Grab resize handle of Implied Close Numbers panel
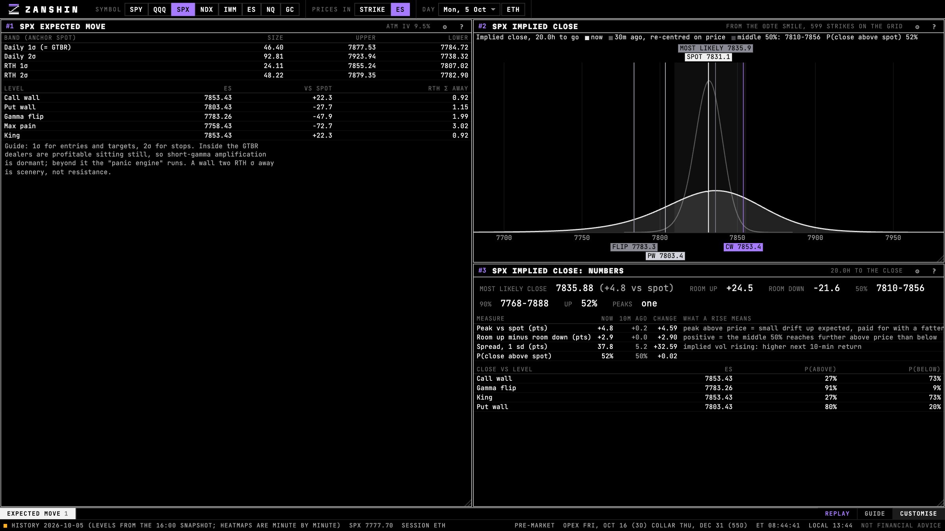The image size is (945, 531). pyautogui.click(x=941, y=503)
